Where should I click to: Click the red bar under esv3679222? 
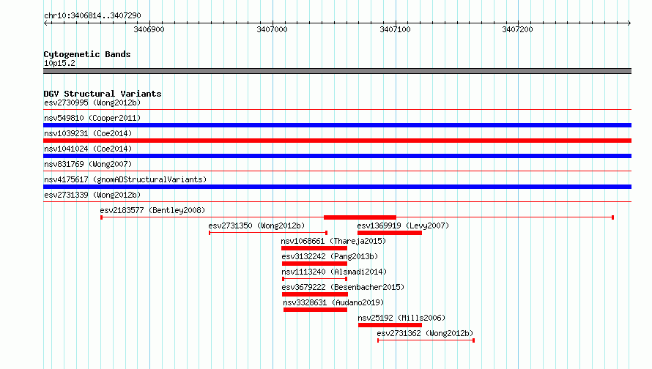[x=315, y=294]
